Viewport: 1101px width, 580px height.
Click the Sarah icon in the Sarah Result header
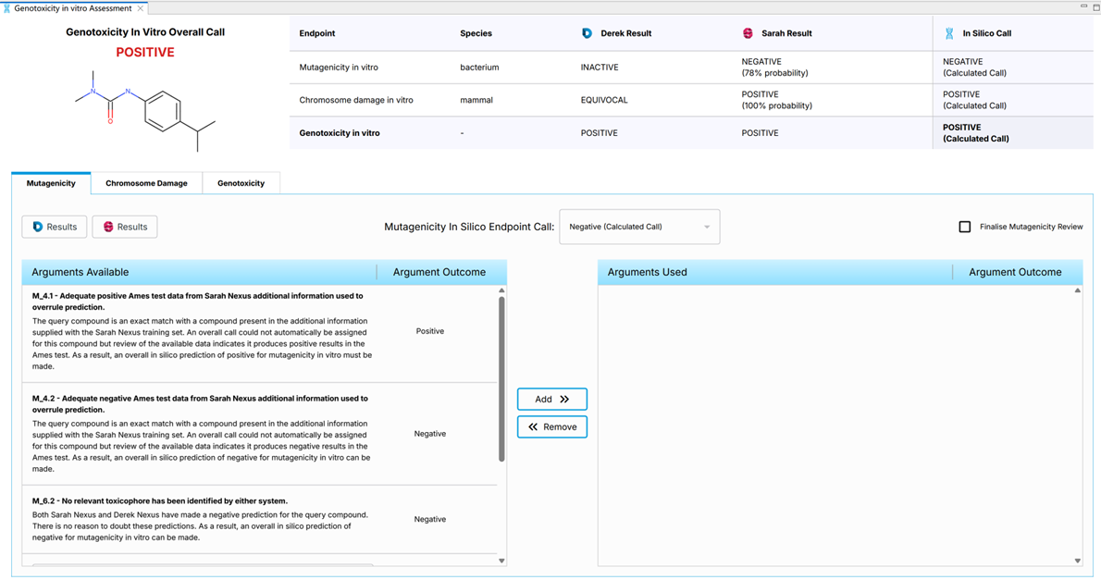[x=748, y=33]
